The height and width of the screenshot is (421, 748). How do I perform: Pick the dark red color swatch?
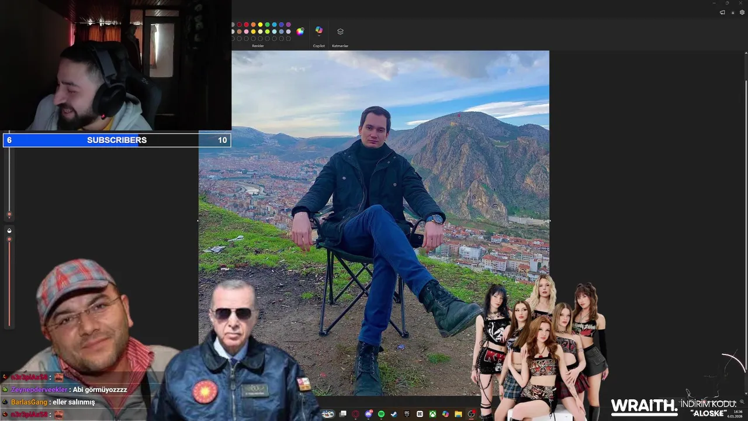click(239, 25)
